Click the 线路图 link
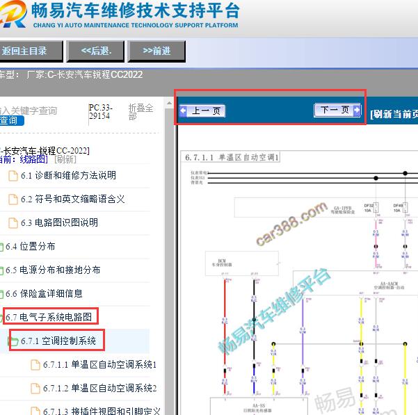 pyautogui.click(x=33, y=159)
